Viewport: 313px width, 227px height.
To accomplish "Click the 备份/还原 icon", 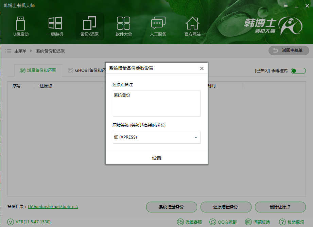I will (89, 26).
